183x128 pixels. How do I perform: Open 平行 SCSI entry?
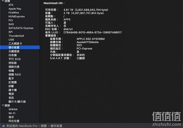(x=15, y=59)
